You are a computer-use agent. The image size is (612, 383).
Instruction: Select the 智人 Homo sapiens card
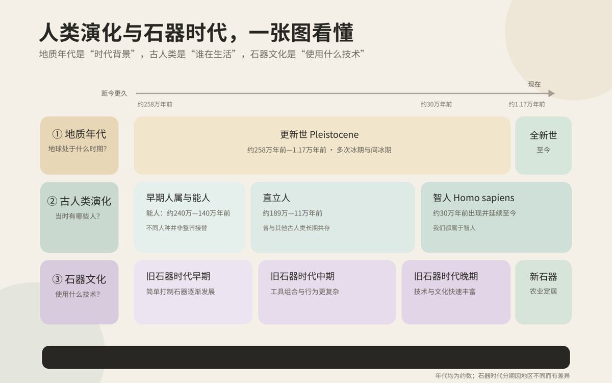coord(496,217)
